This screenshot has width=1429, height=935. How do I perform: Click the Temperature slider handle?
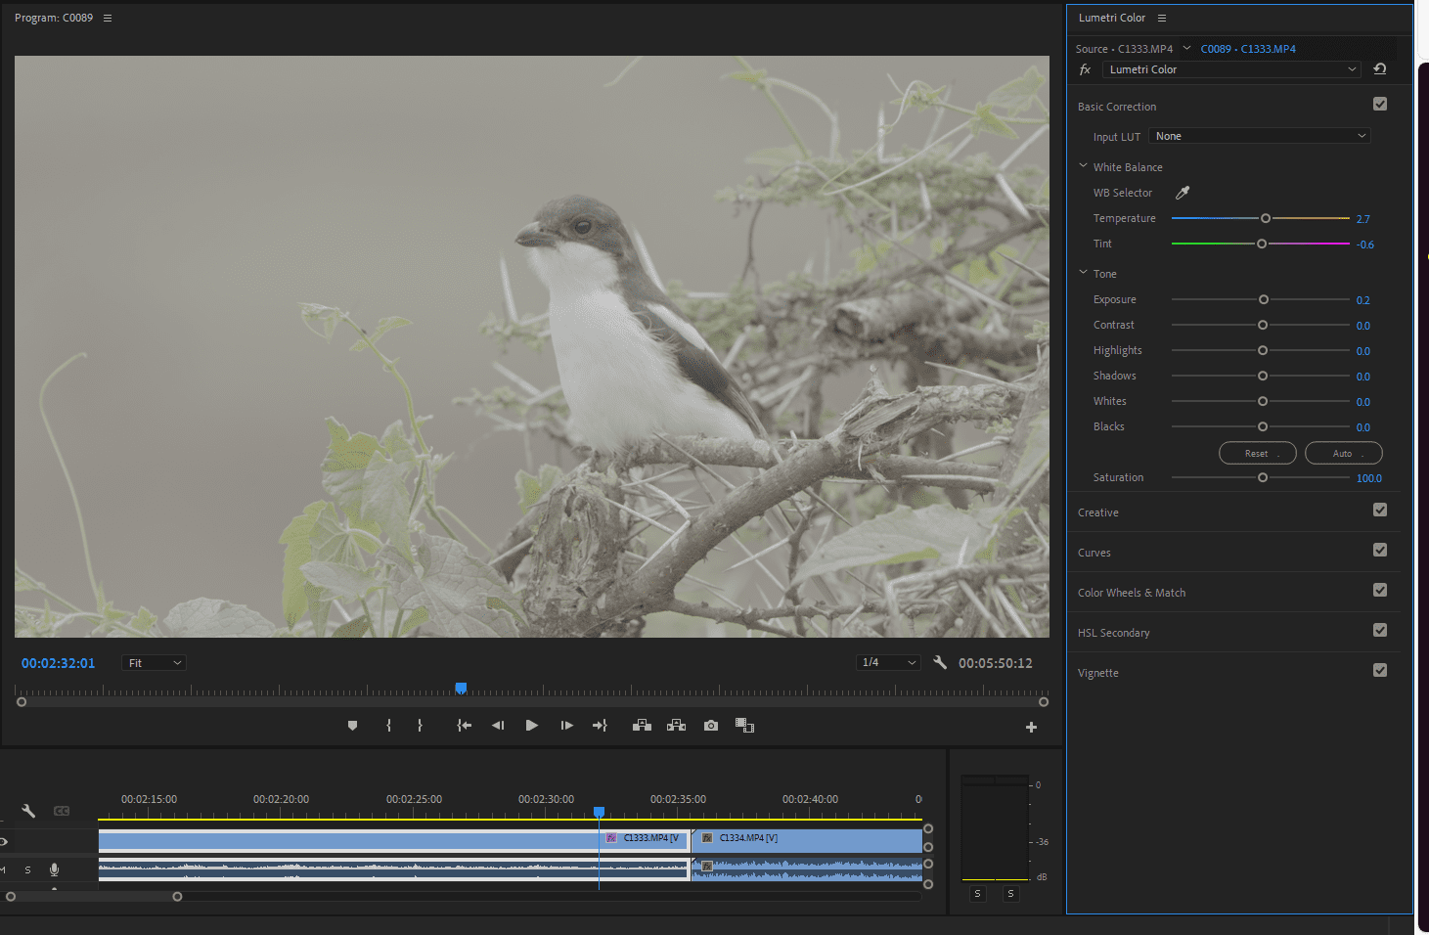(1266, 218)
